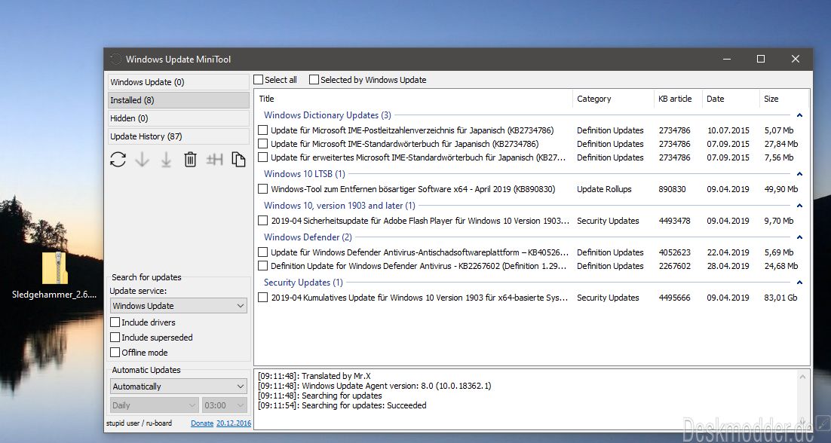Click the 20.12.2016 version link
This screenshot has width=831, height=443.
click(234, 423)
